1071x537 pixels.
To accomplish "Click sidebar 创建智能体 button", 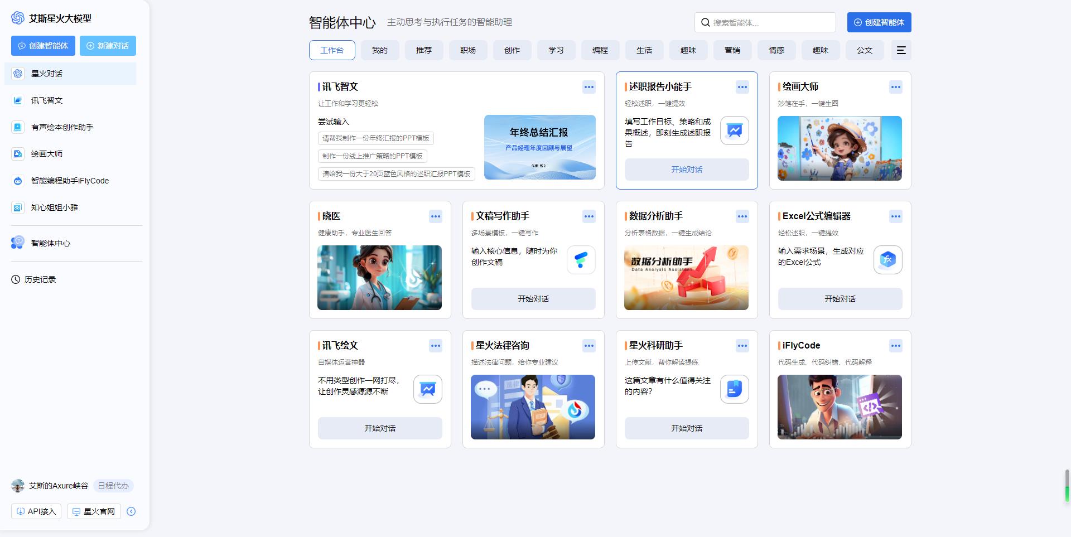I will pyautogui.click(x=43, y=46).
